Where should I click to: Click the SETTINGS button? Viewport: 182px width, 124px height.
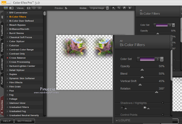tap(24, 121)
